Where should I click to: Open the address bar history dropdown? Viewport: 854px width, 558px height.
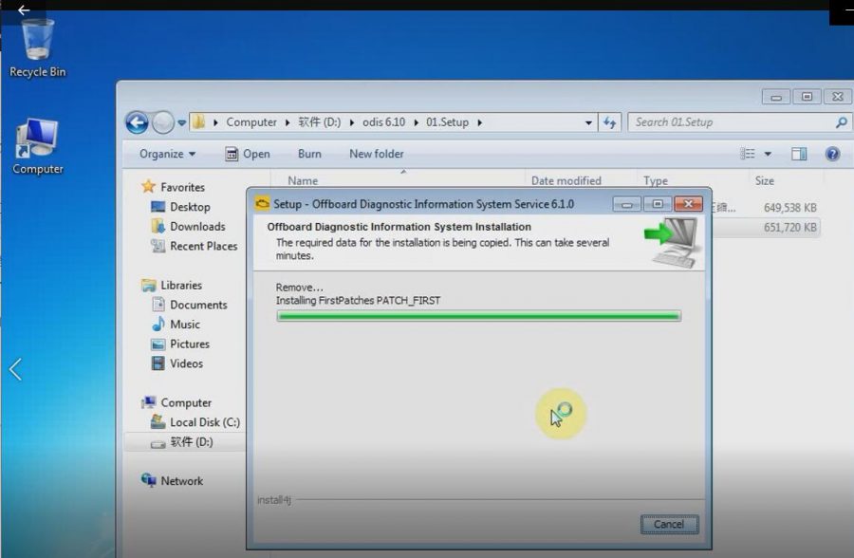(x=588, y=121)
